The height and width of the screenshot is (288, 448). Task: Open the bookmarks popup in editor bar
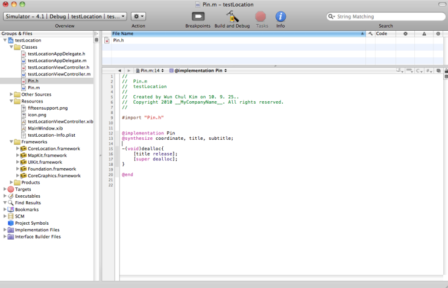point(399,70)
